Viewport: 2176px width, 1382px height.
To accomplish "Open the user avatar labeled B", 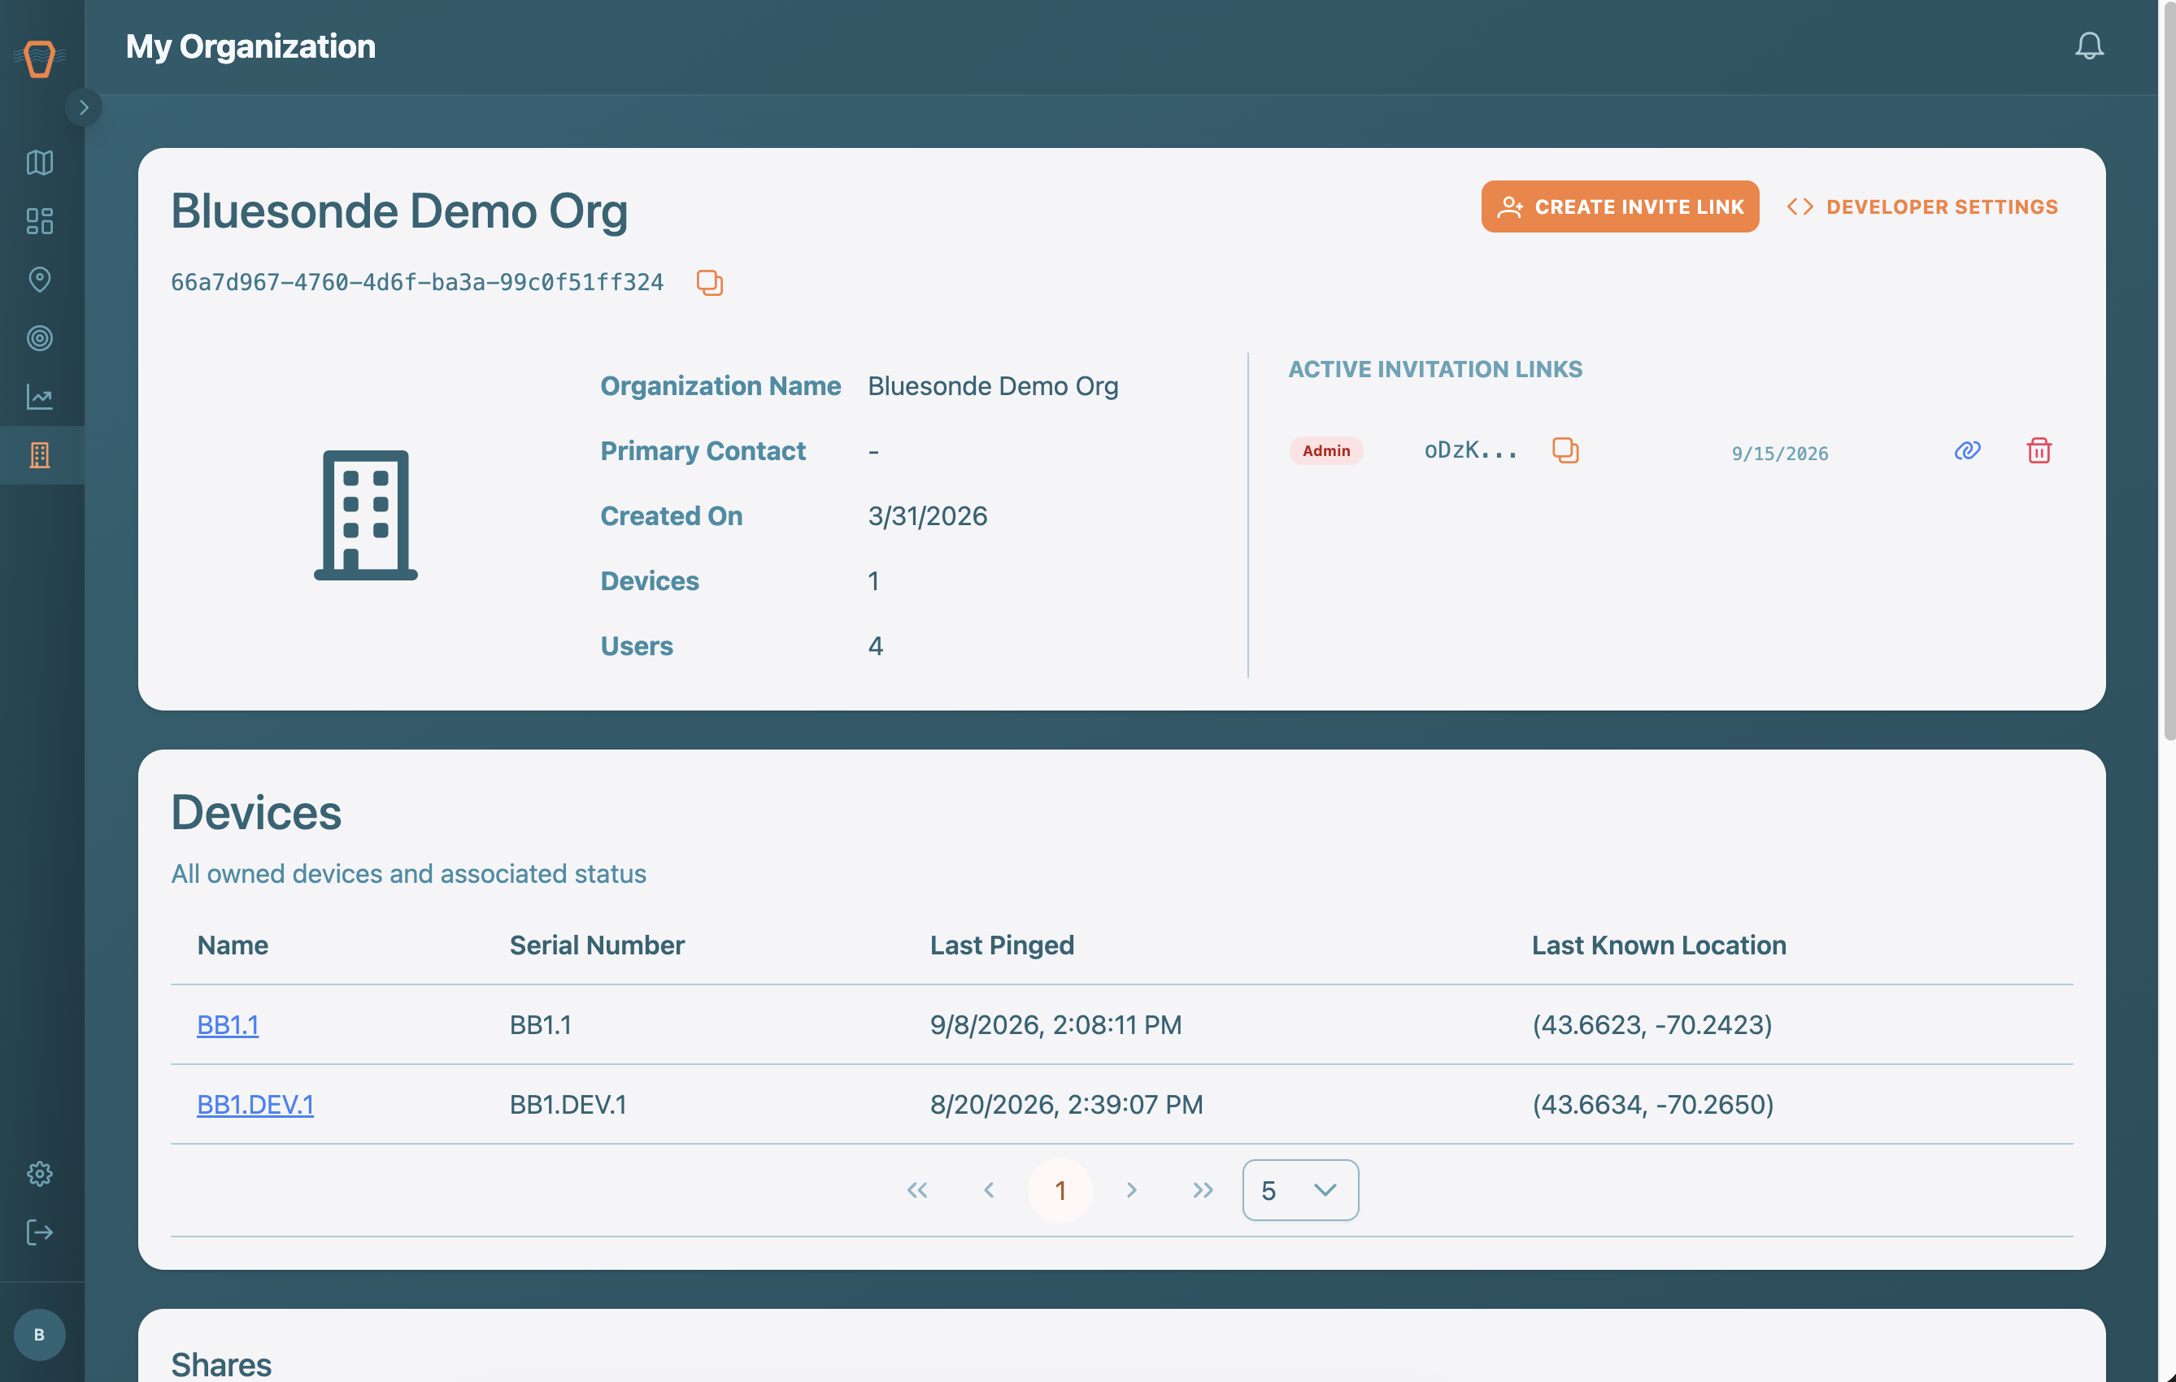I will [40, 1334].
